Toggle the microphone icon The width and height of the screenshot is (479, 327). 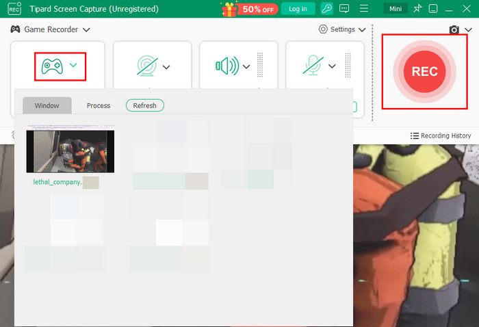(313, 65)
